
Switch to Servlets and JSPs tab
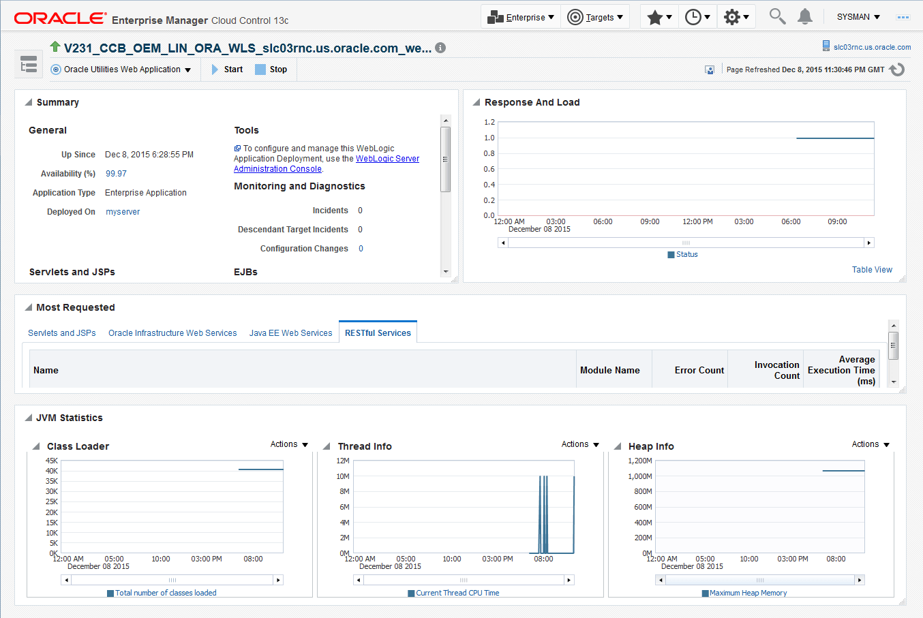[62, 333]
